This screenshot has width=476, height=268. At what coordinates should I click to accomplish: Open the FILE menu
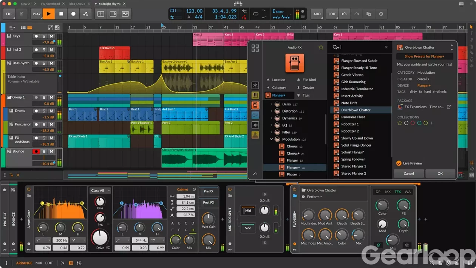(x=9, y=14)
